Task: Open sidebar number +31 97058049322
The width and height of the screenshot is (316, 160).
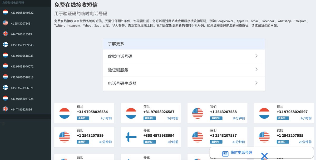Action: click(x=22, y=13)
